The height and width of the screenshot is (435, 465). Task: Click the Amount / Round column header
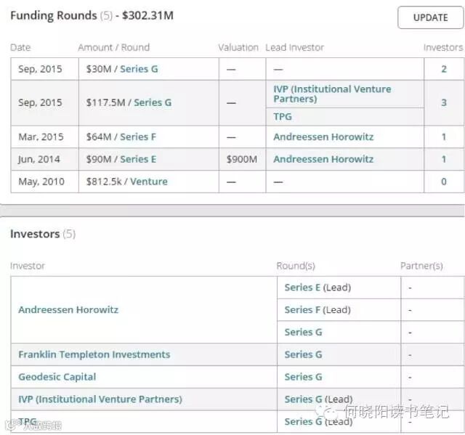point(114,47)
